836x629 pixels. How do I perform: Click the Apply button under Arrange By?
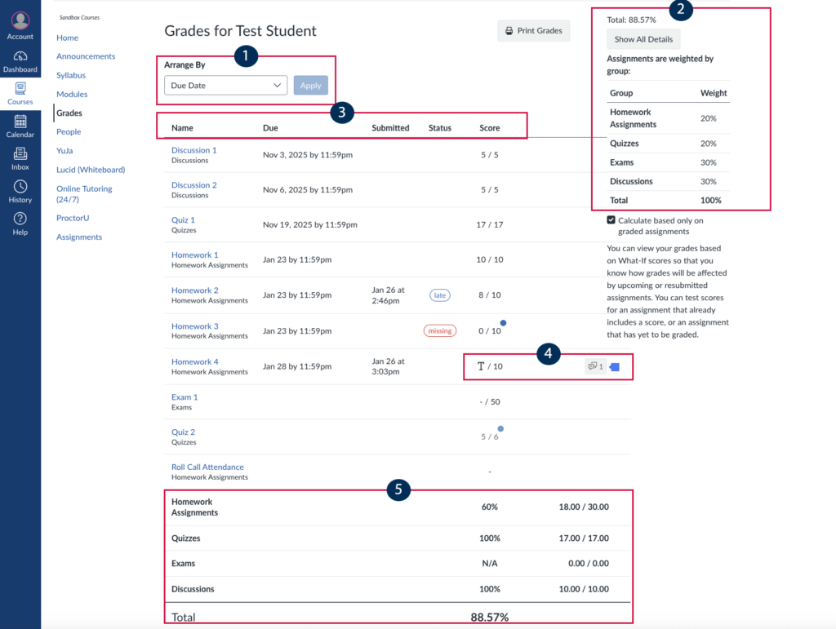(x=310, y=84)
